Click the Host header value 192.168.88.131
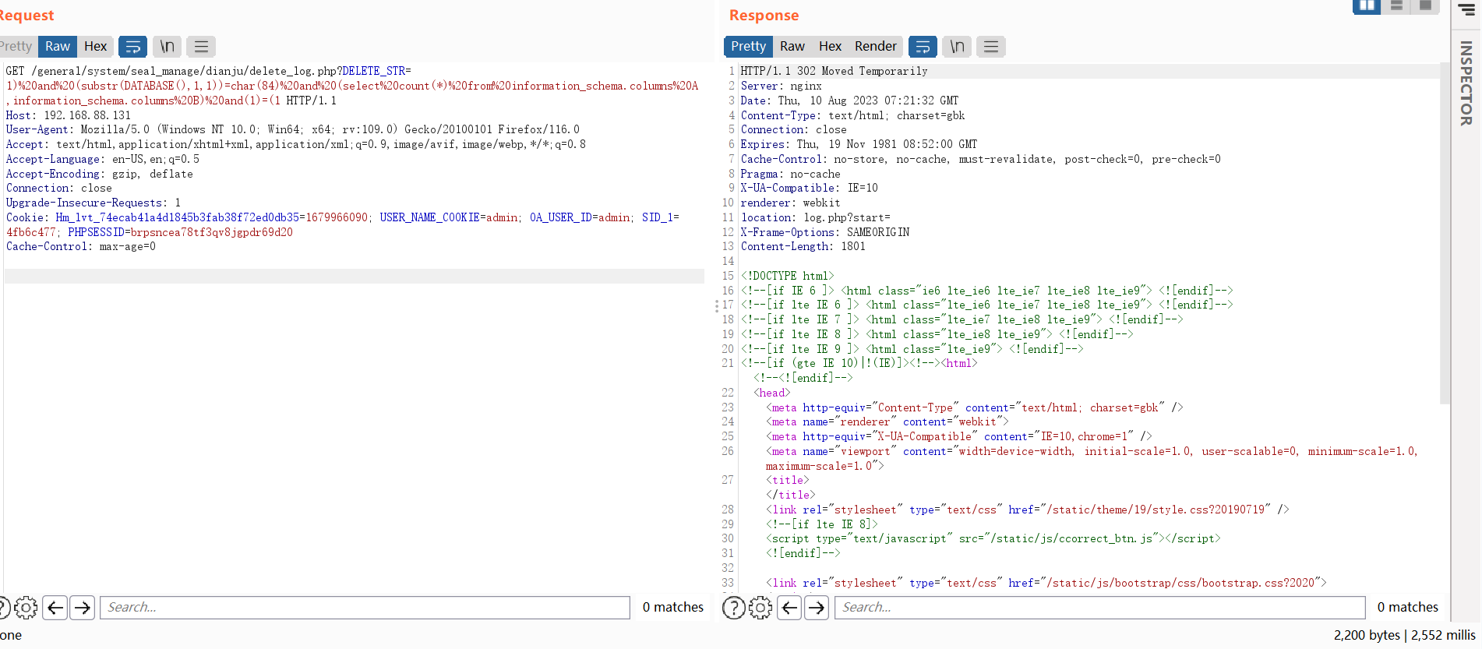Viewport: 1482px width, 649px height. click(87, 115)
